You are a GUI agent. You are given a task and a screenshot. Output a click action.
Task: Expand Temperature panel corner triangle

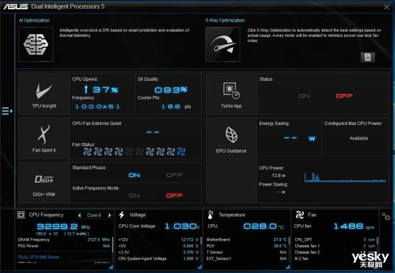tap(288, 267)
